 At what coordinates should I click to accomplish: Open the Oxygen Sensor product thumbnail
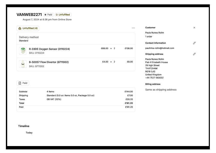pyautogui.click(x=23, y=51)
